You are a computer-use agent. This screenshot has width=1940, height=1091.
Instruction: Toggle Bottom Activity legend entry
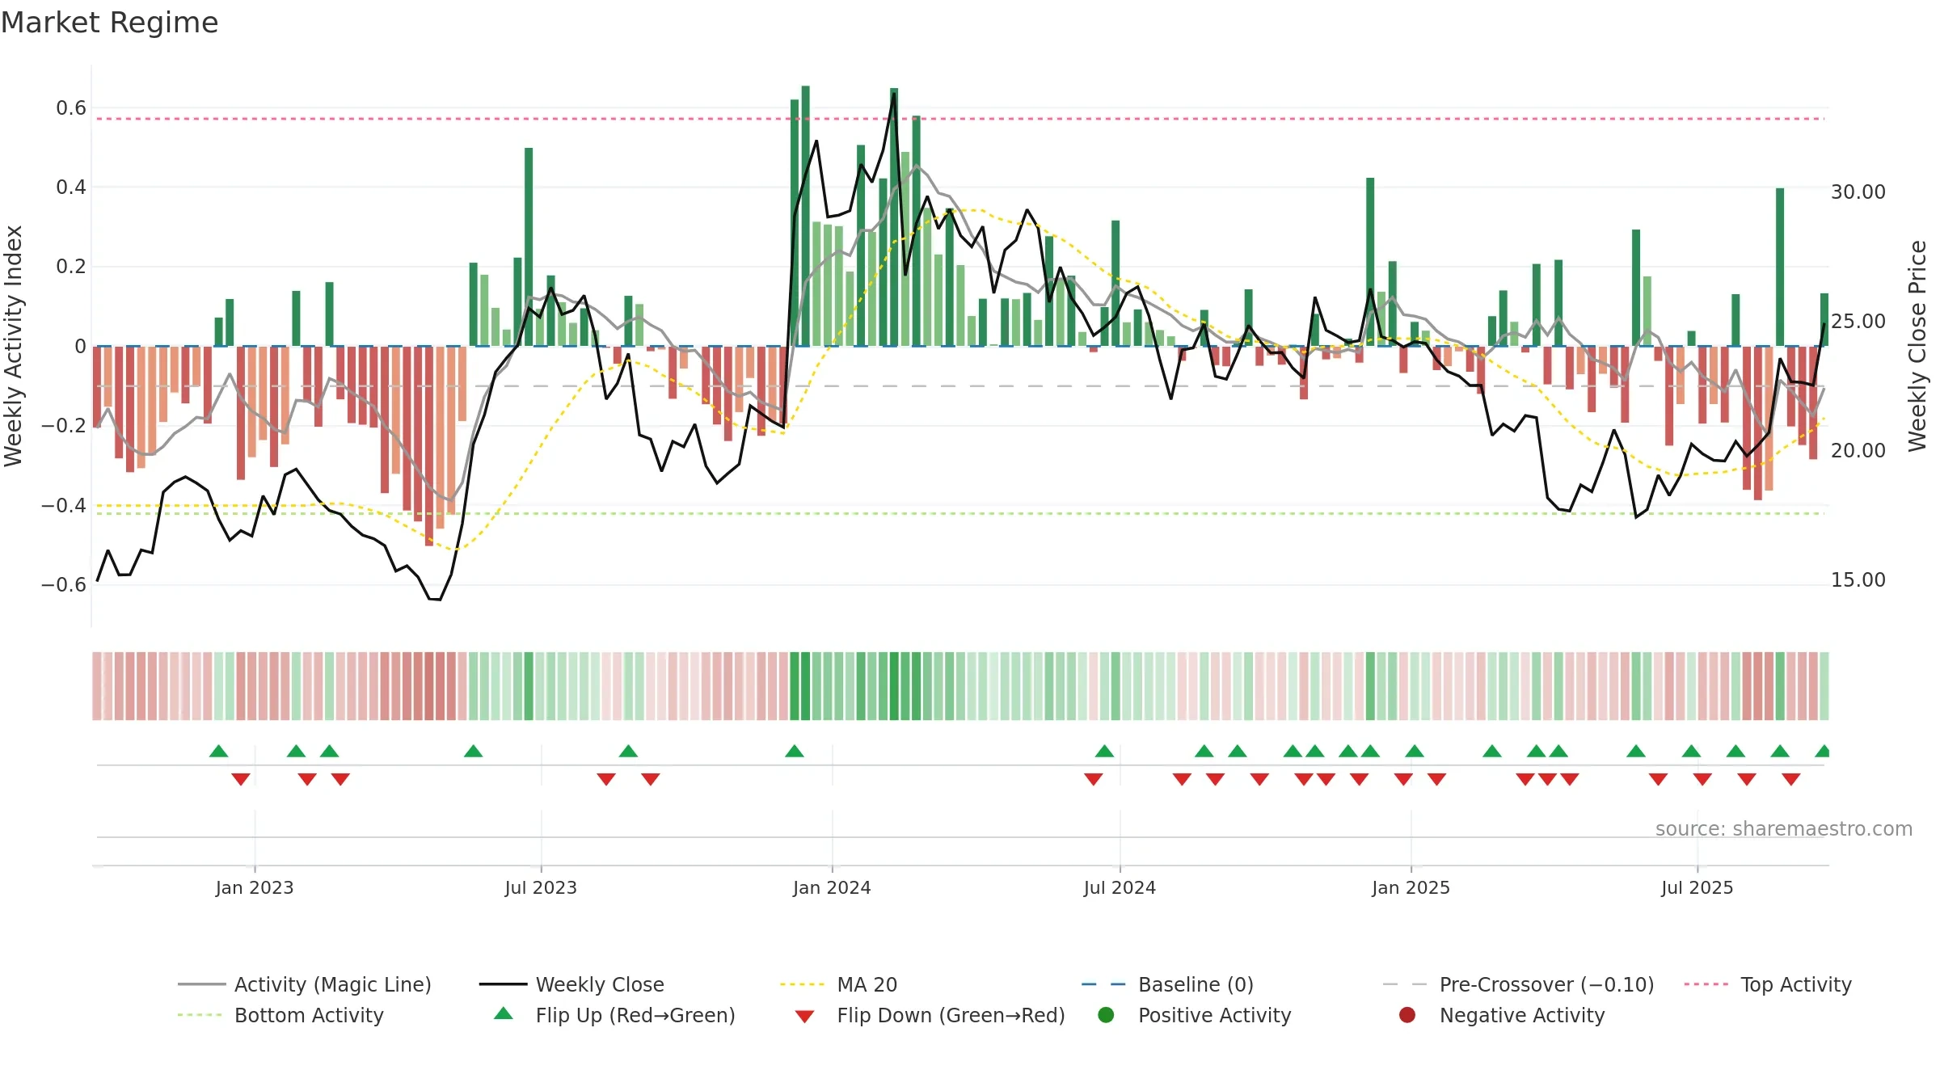pyautogui.click(x=280, y=1015)
